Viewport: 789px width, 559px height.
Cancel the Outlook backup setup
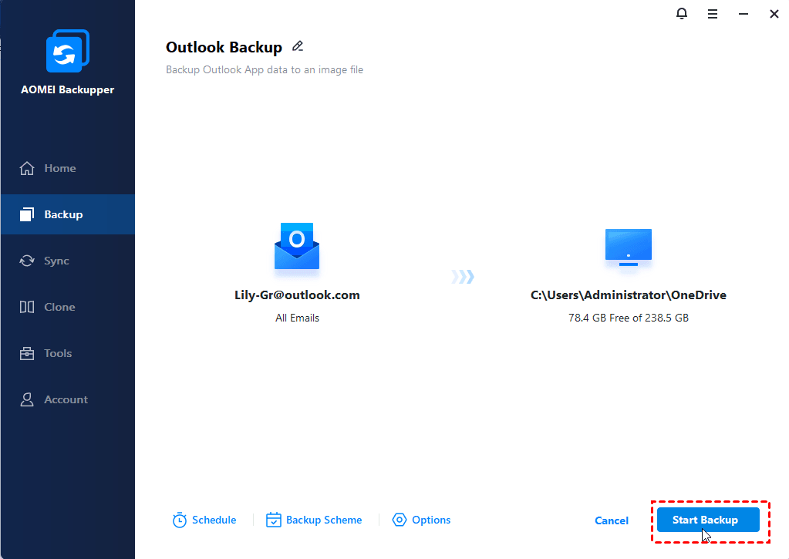(x=612, y=520)
